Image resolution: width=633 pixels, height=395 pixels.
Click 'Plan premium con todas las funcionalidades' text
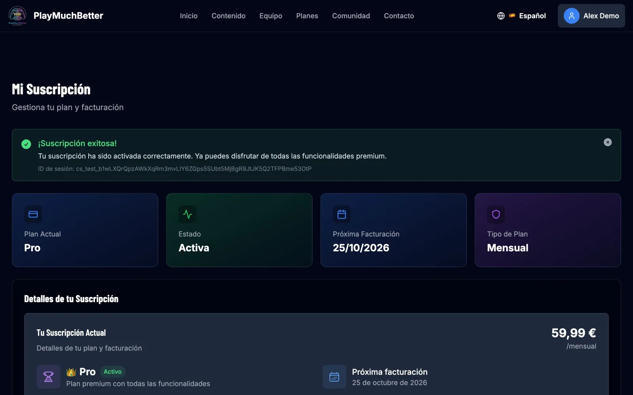138,384
